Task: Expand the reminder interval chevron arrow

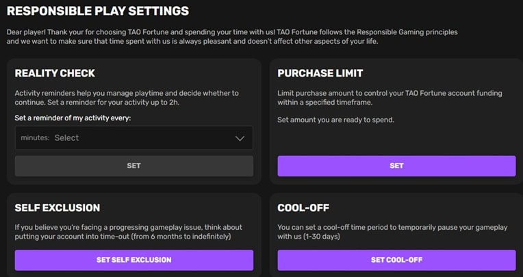Action: pos(240,138)
